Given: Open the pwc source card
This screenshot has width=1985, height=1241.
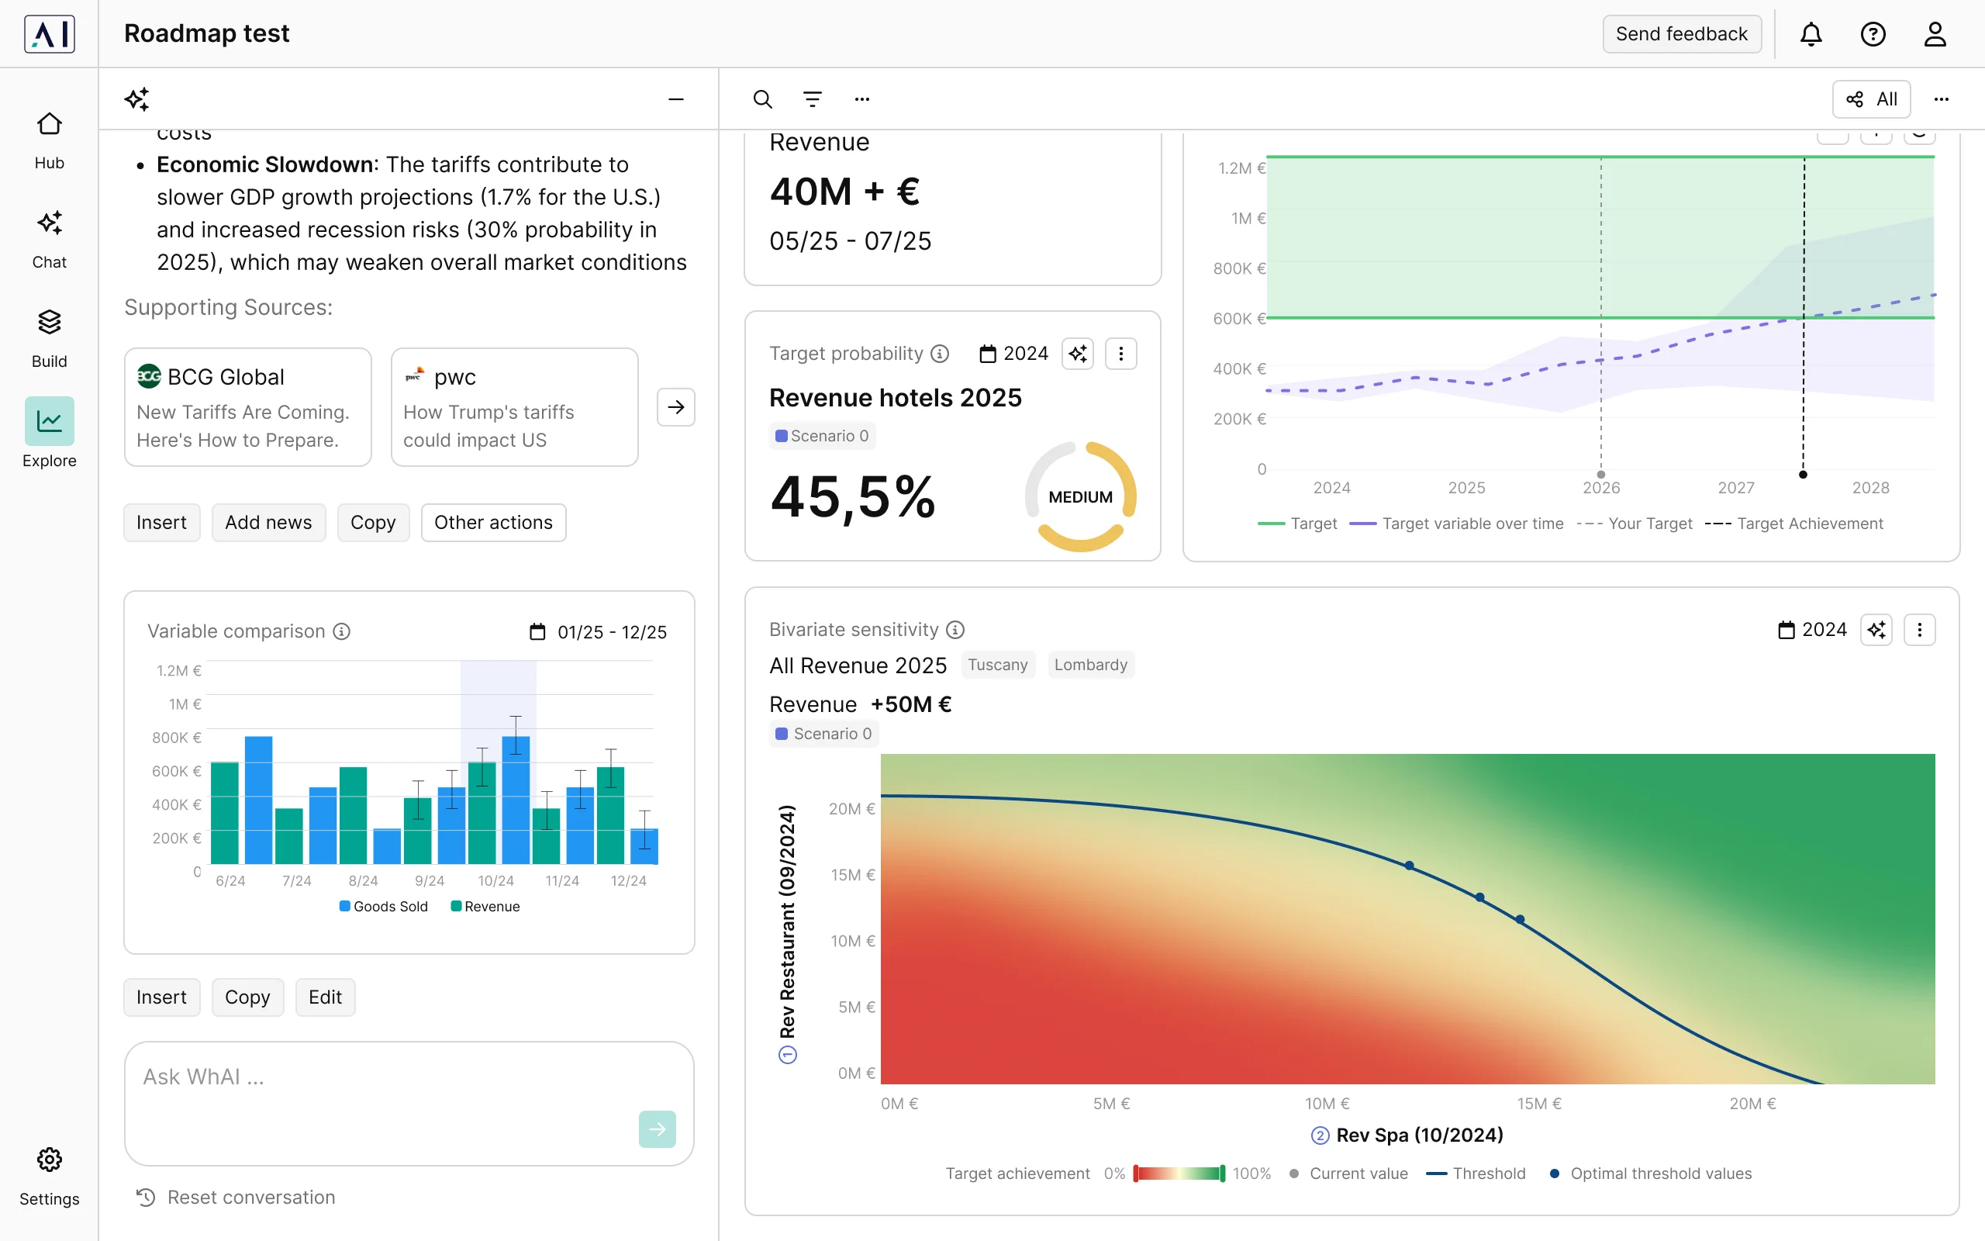Looking at the screenshot, I should coord(514,407).
